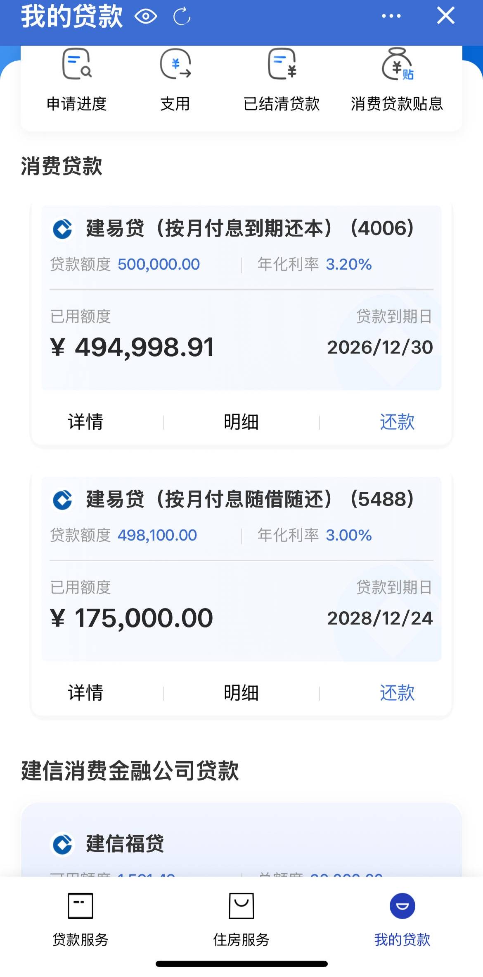Tap the 建易贷 (5488) loan title
The image size is (483, 977).
pyautogui.click(x=249, y=499)
